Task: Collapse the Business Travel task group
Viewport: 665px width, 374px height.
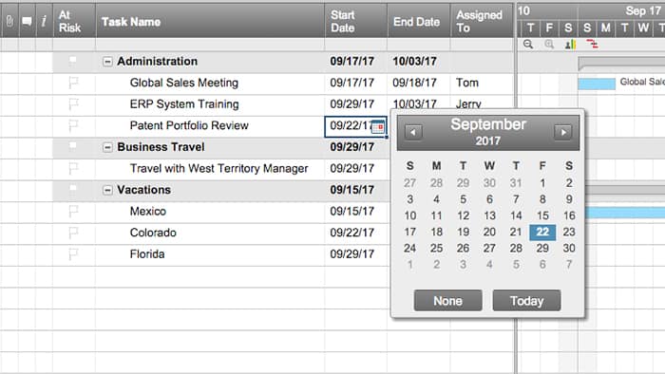Action: pos(107,147)
